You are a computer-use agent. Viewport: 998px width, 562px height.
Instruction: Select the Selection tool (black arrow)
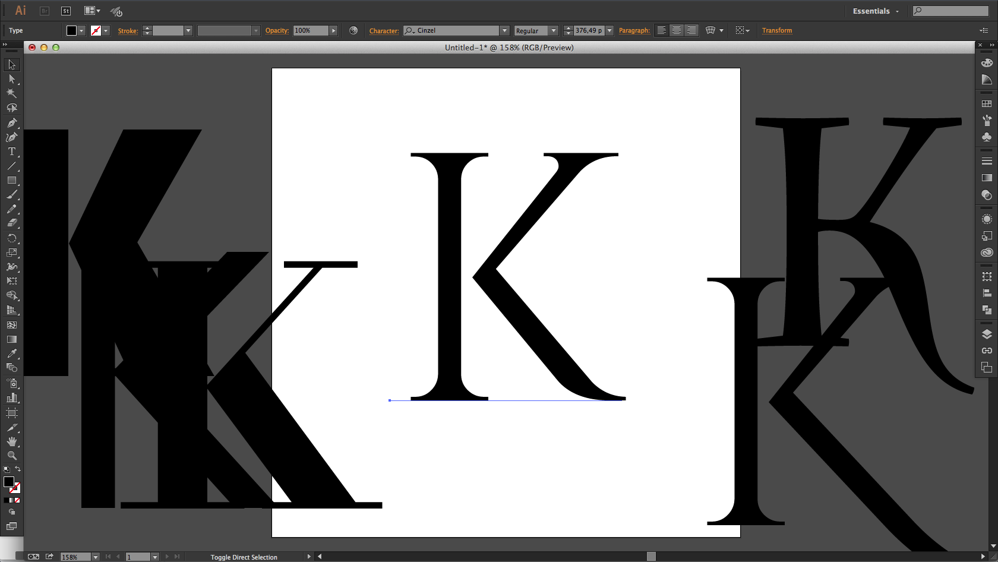click(12, 65)
